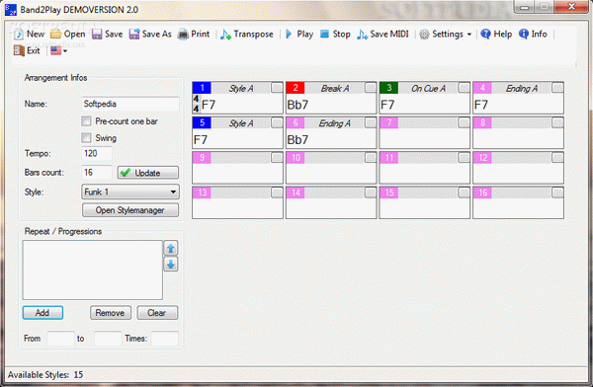
Task: Export with the Save MIDI icon
Action: pyautogui.click(x=362, y=34)
